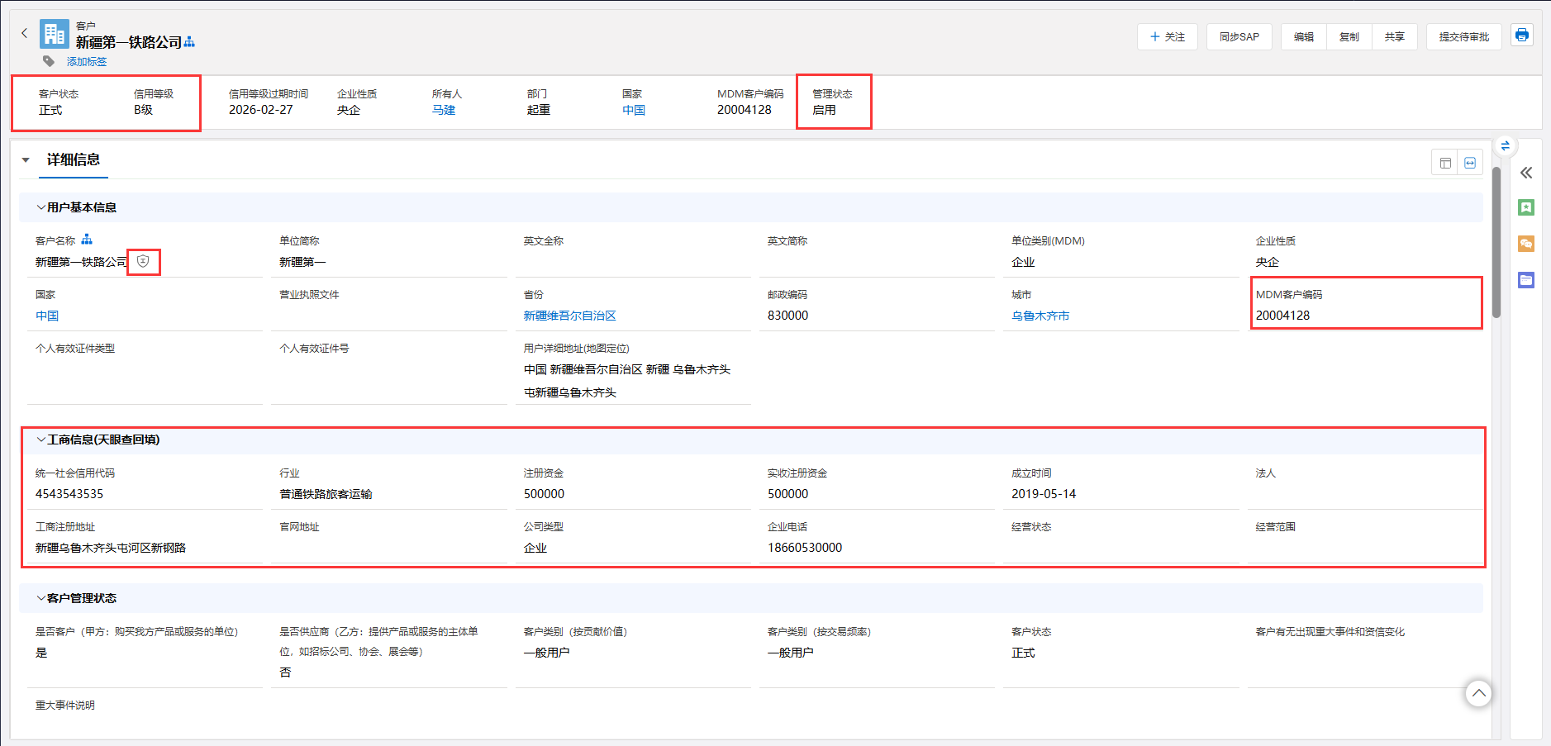The height and width of the screenshot is (746, 1551).
Task: Click the swap arrows round icon
Action: click(x=1505, y=146)
